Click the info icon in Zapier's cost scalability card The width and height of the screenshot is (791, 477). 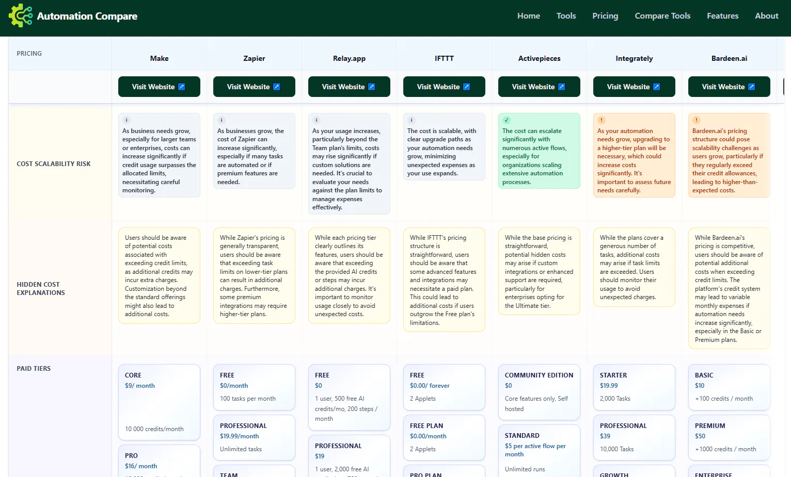click(222, 120)
